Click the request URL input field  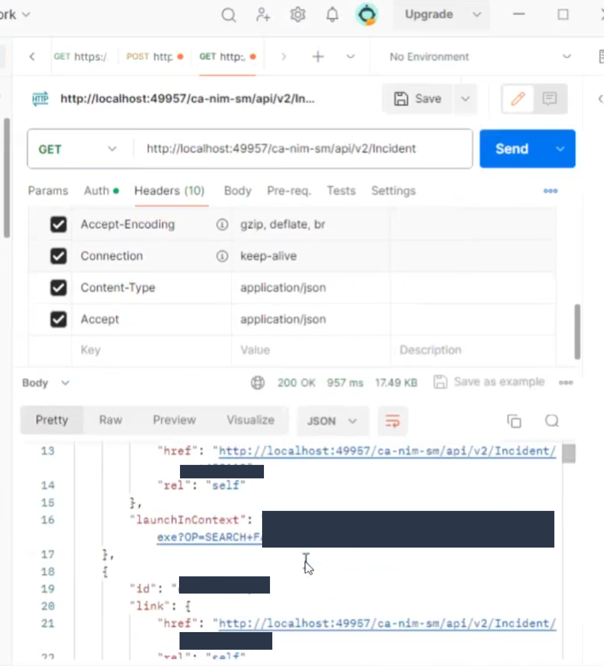coord(302,149)
